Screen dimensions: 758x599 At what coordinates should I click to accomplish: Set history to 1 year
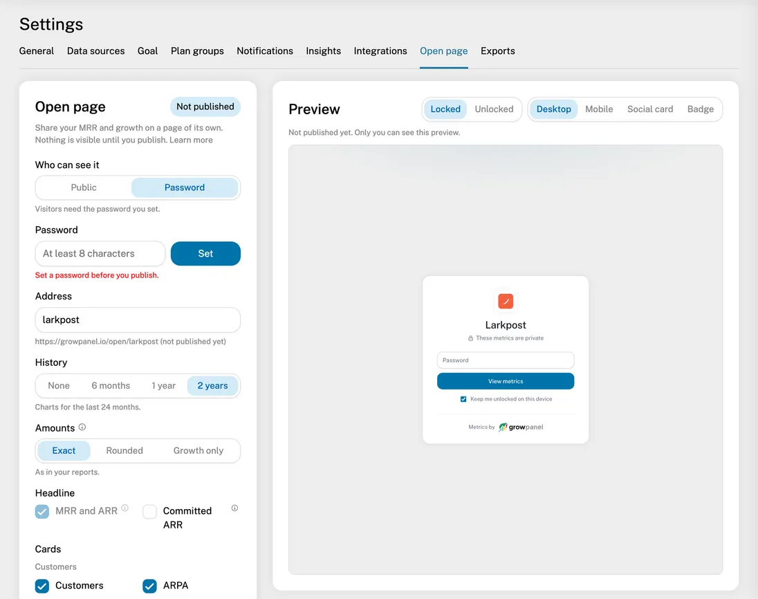[x=163, y=386]
